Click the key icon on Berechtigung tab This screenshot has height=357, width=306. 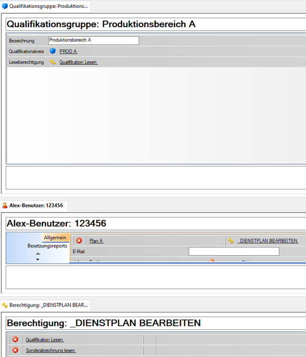coord(5,305)
